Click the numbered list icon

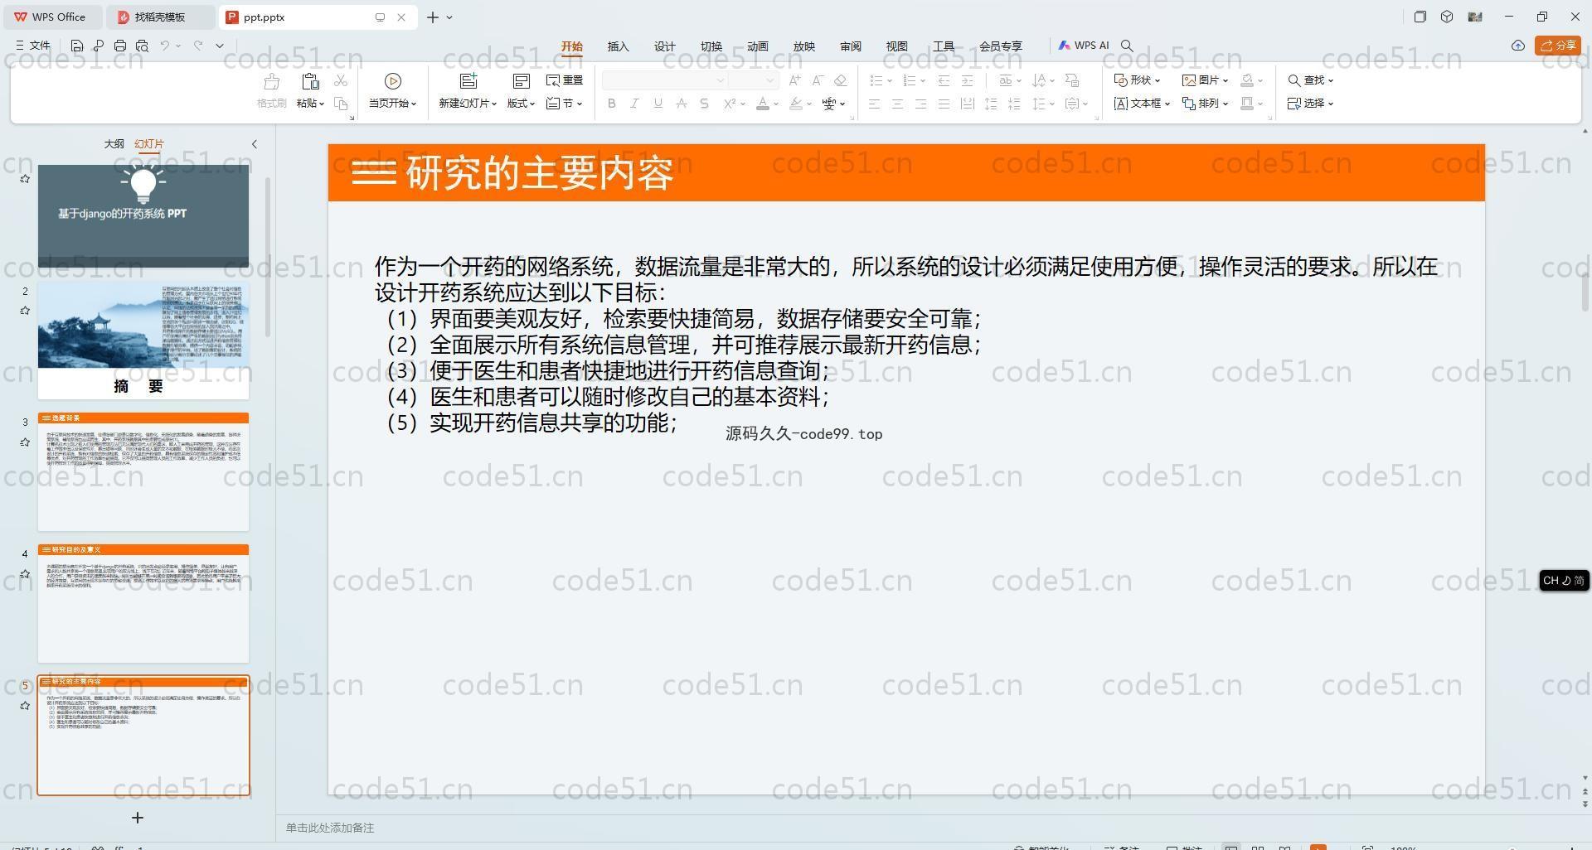(909, 80)
